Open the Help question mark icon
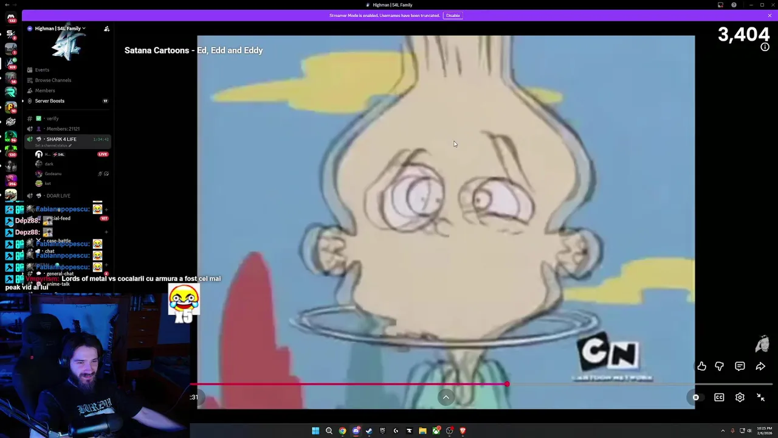 [734, 5]
